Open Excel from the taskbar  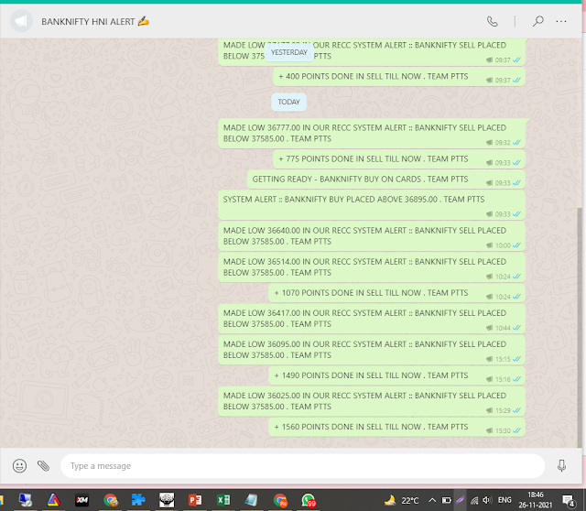[x=223, y=500]
